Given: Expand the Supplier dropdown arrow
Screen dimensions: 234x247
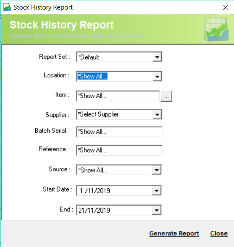Looking at the screenshot, I should click(x=157, y=114).
